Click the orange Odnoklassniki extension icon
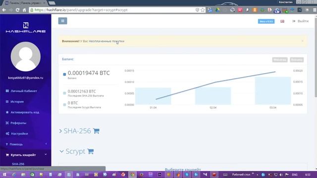 255,10
